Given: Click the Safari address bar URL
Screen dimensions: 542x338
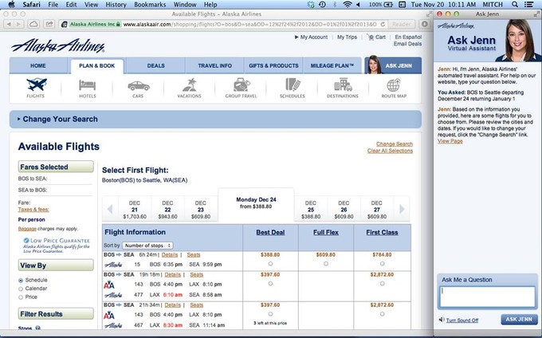Looking at the screenshot, I should (x=249, y=24).
